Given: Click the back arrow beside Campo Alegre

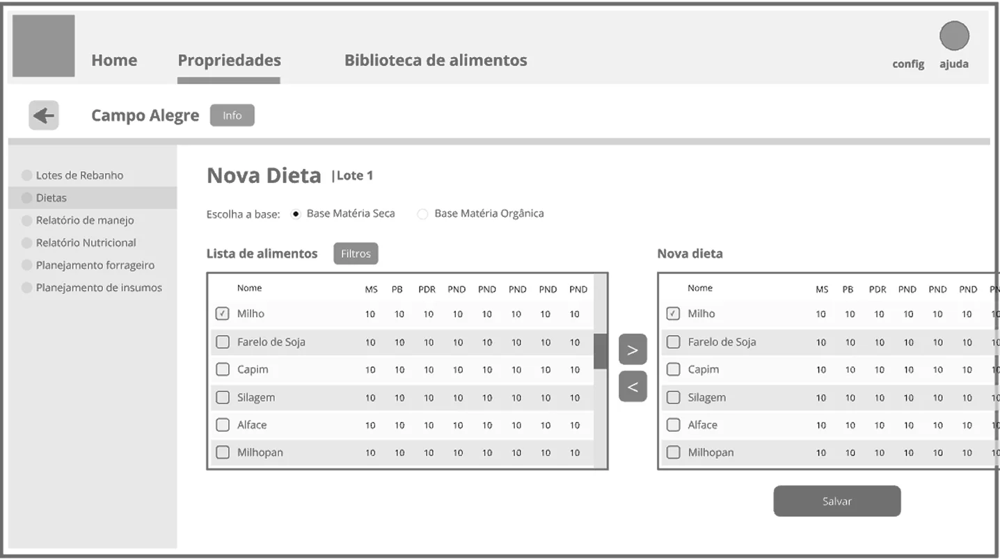Looking at the screenshot, I should 44,115.
